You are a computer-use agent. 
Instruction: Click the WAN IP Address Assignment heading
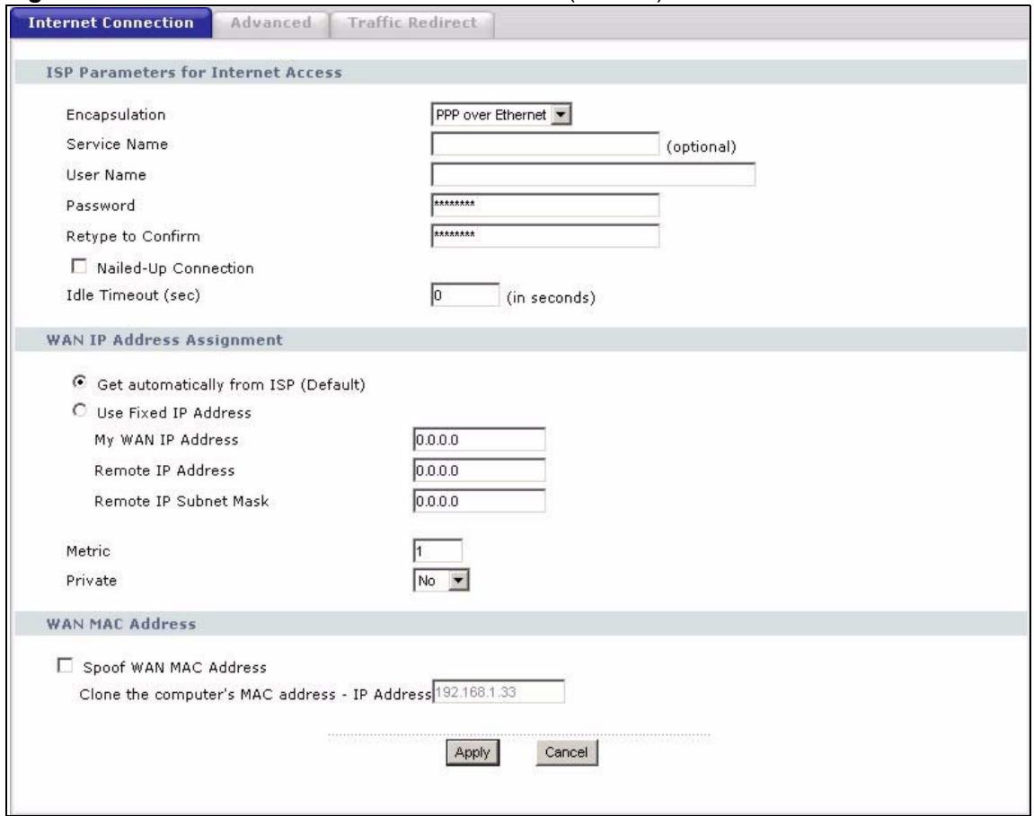tap(164, 340)
